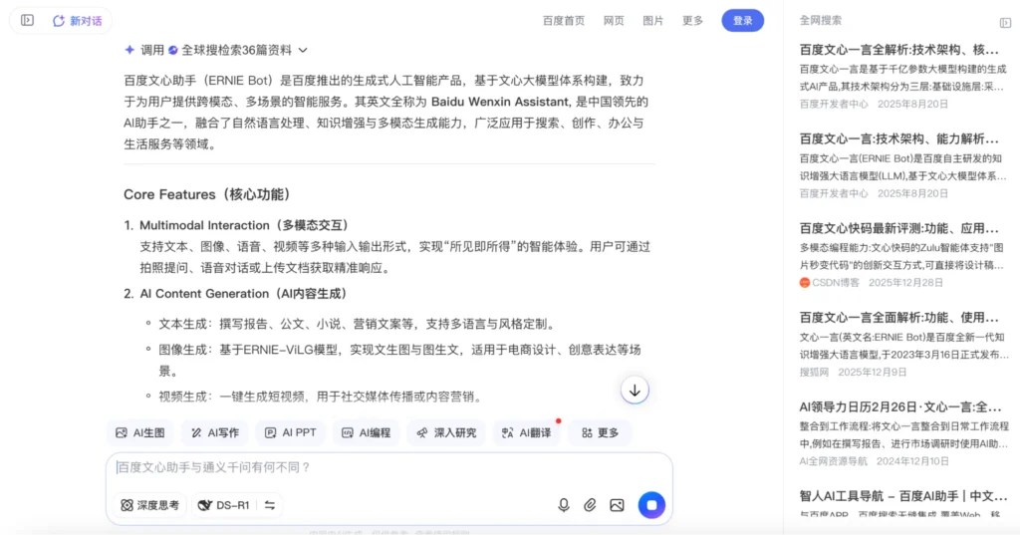Click the Multimodal Interaction（多模态交互） item
Image resolution: width=1020 pixels, height=535 pixels.
coord(245,225)
